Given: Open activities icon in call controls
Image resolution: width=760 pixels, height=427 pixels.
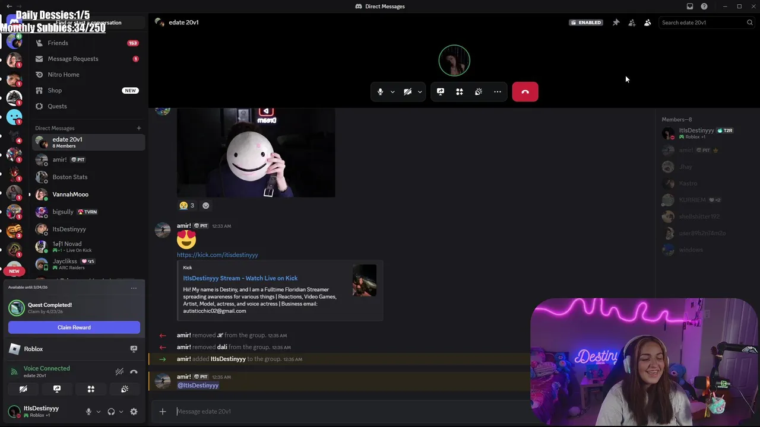Looking at the screenshot, I should pos(460,92).
